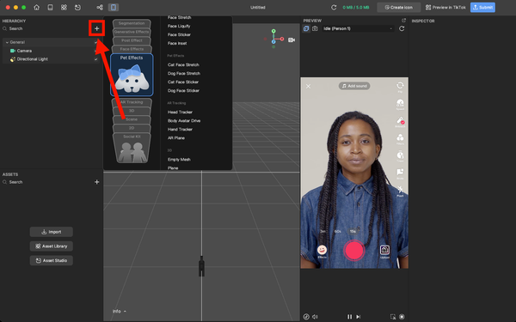Screen dimensions: 516x322
Task: Click Preview in TikTok
Action: point(445,7)
